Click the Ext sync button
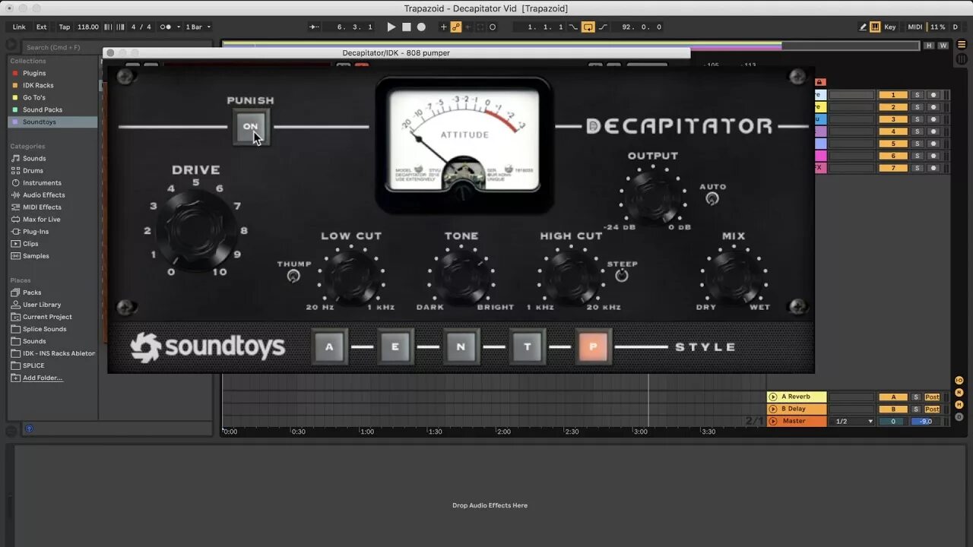973x547 pixels. [41, 27]
